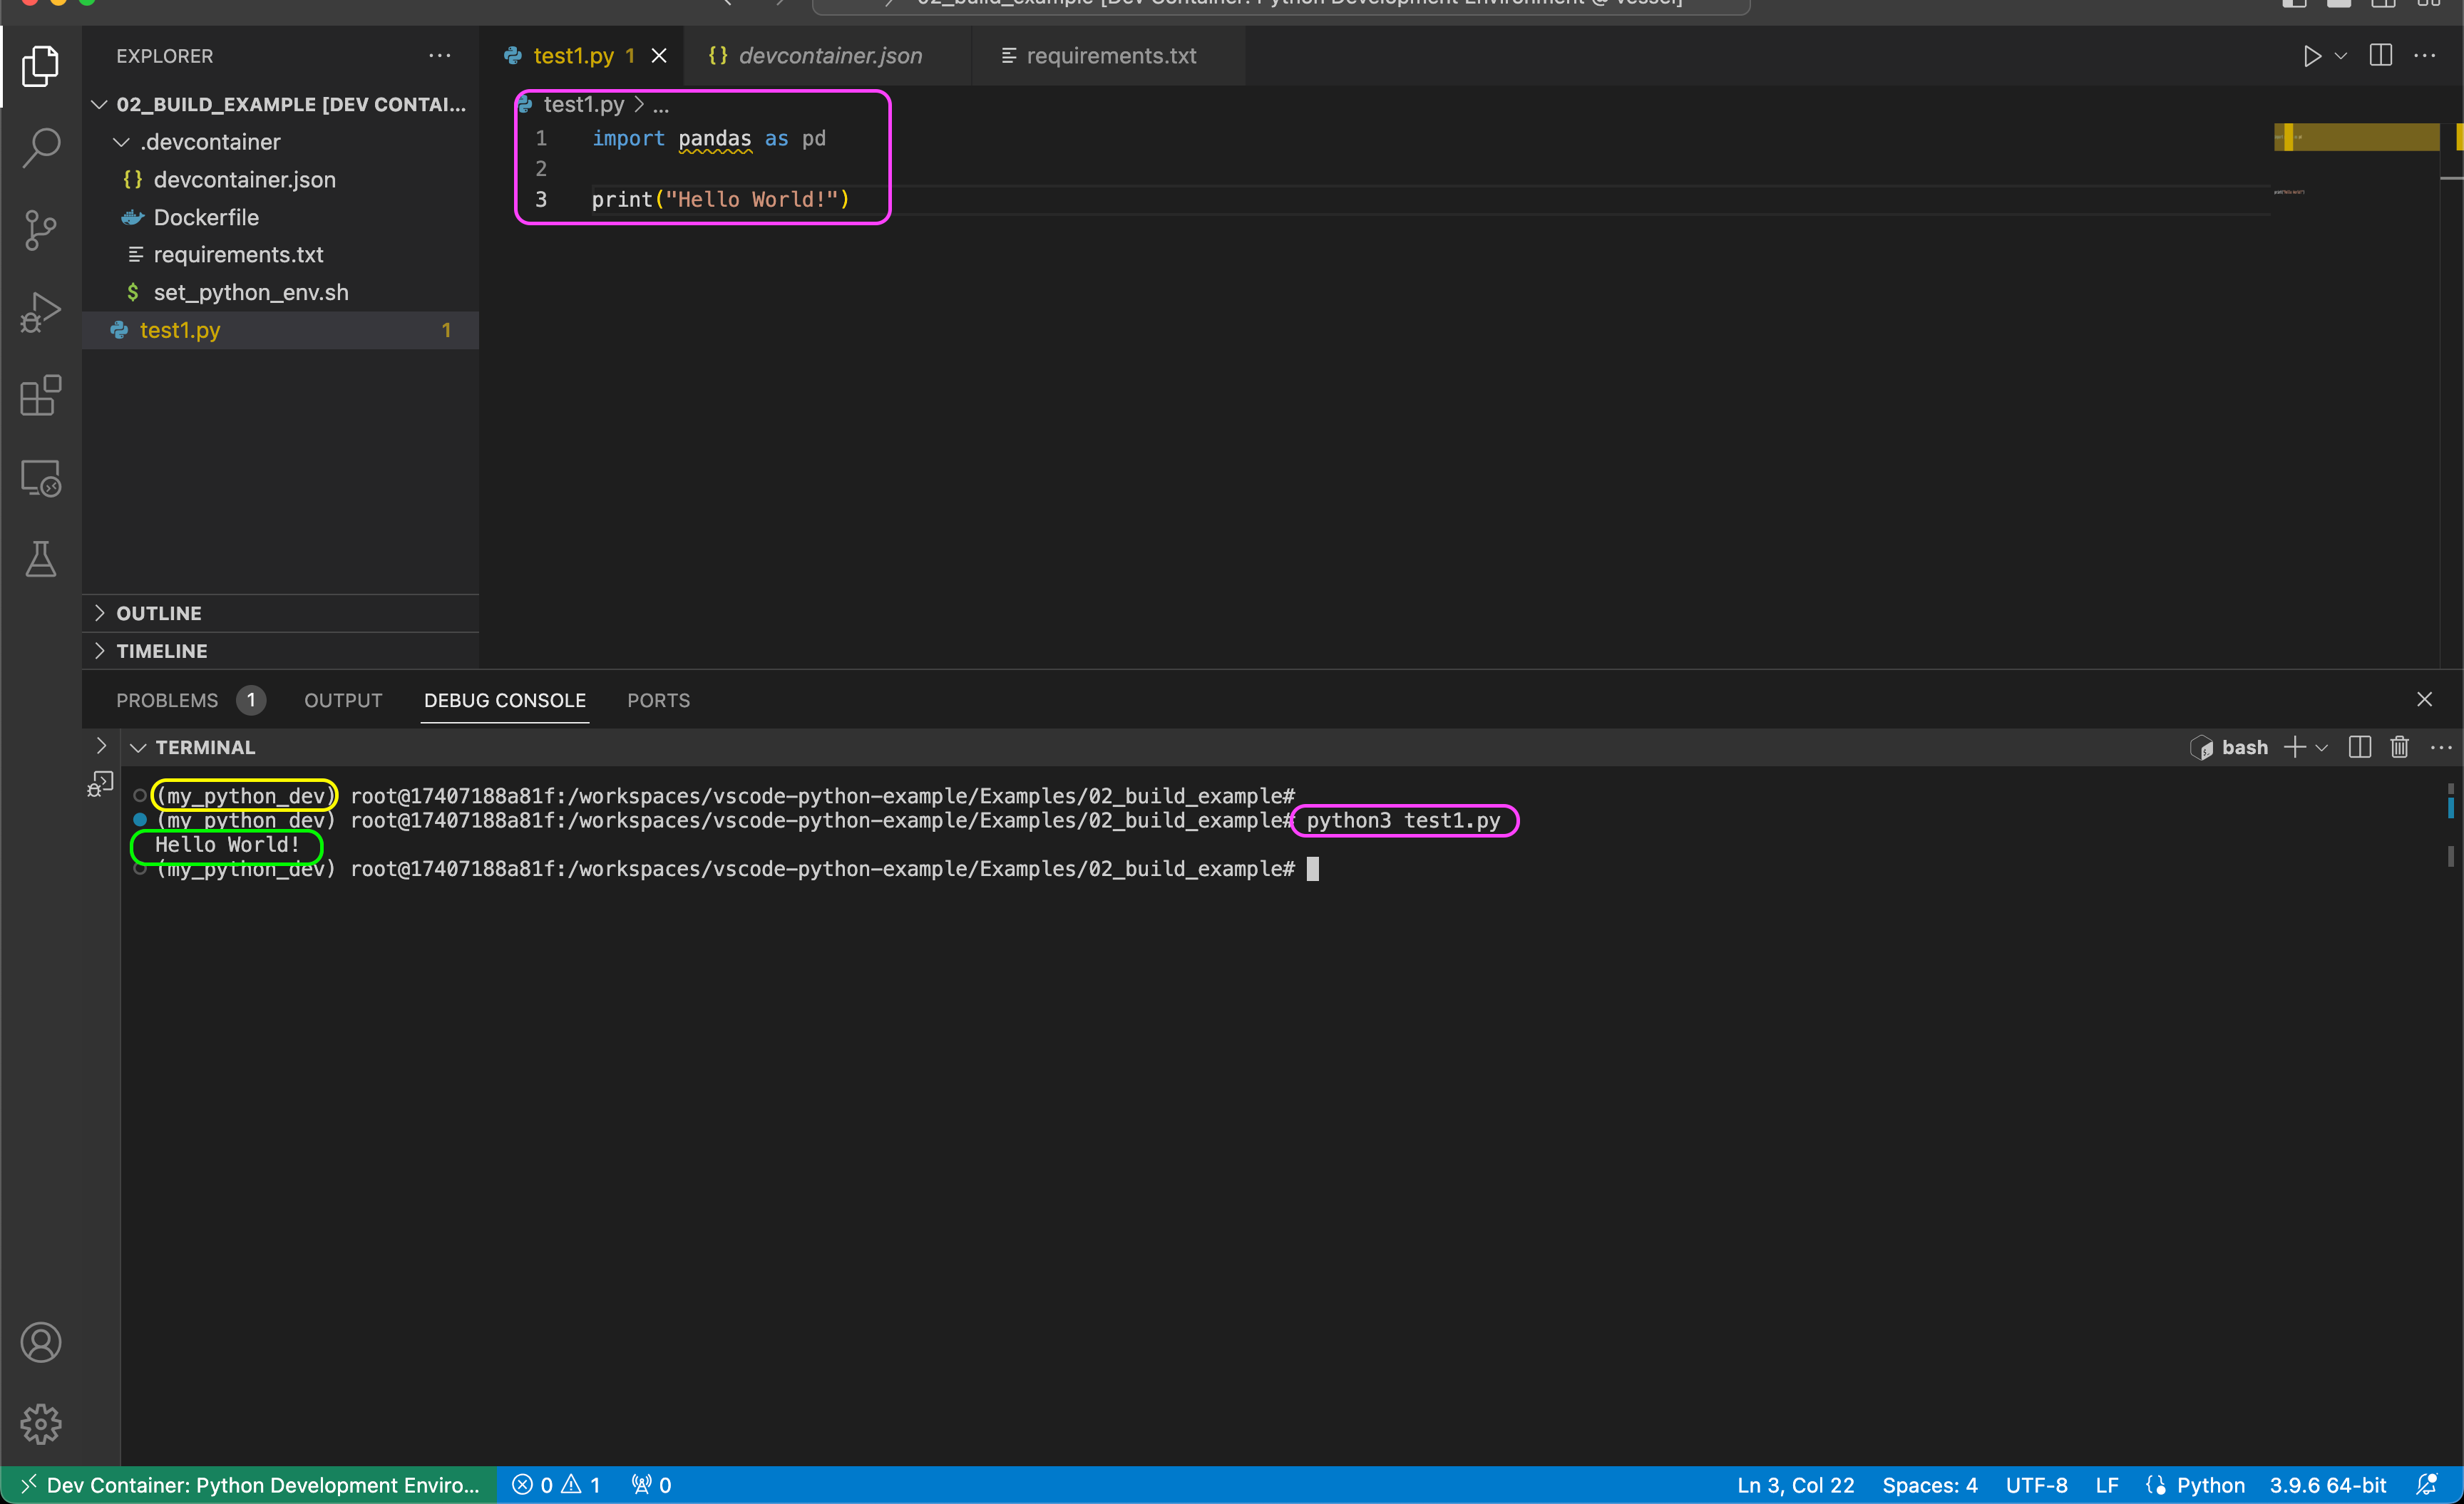Screen dimensions: 2464x1504
Task: Open the new terminal launch profile dropdown
Action: click(2322, 747)
